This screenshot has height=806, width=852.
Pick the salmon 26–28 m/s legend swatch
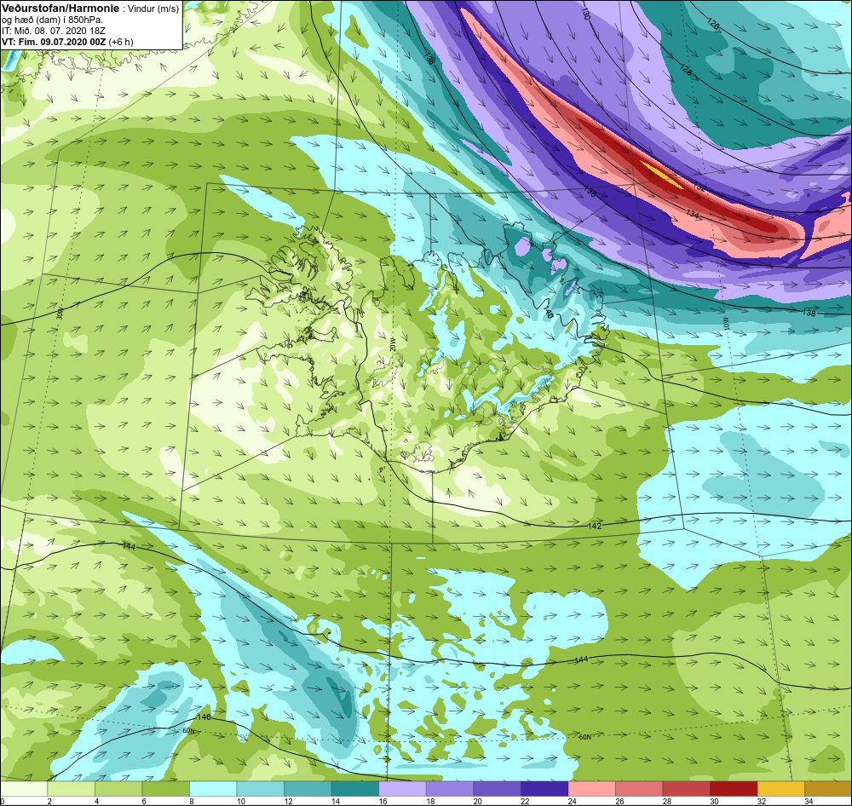point(638,788)
